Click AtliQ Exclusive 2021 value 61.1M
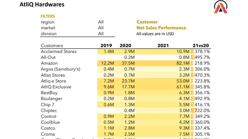 point(183,87)
